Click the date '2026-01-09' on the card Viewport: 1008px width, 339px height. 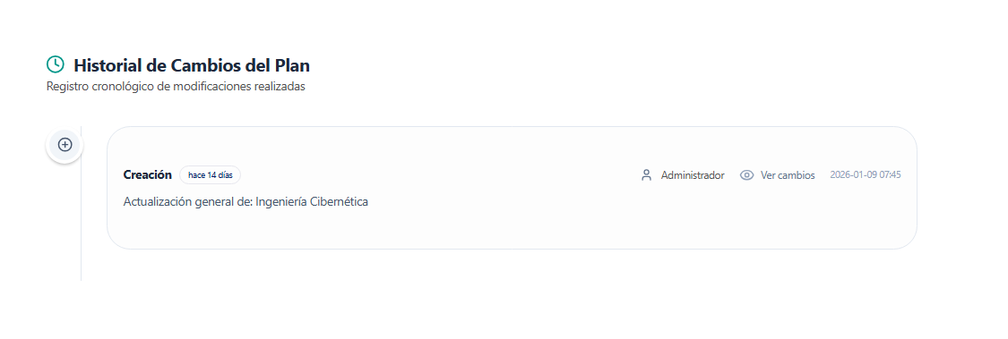pyautogui.click(x=852, y=174)
